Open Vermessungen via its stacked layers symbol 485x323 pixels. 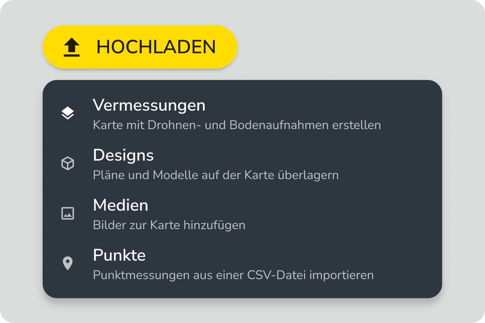(x=68, y=112)
